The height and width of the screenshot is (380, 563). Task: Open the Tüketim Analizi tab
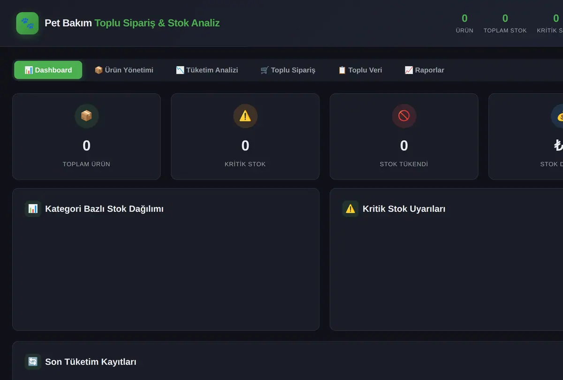tap(207, 70)
